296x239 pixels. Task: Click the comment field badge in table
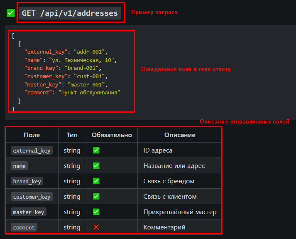click(x=24, y=227)
